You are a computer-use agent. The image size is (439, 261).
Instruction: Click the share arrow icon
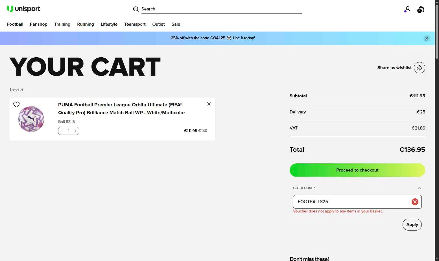click(420, 68)
